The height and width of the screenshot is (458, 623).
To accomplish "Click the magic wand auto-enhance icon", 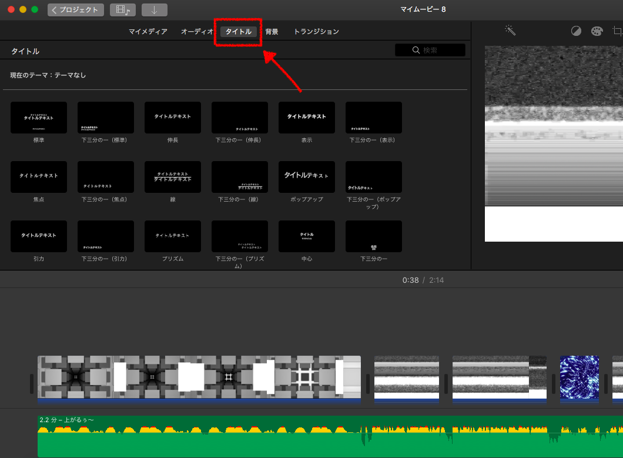I will coord(510,30).
